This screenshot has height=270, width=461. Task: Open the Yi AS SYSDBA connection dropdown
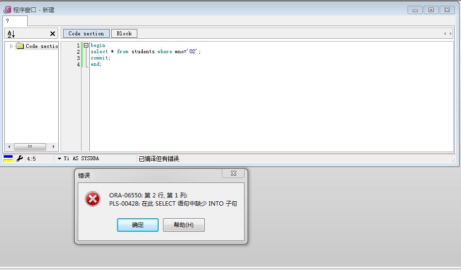tap(60, 158)
